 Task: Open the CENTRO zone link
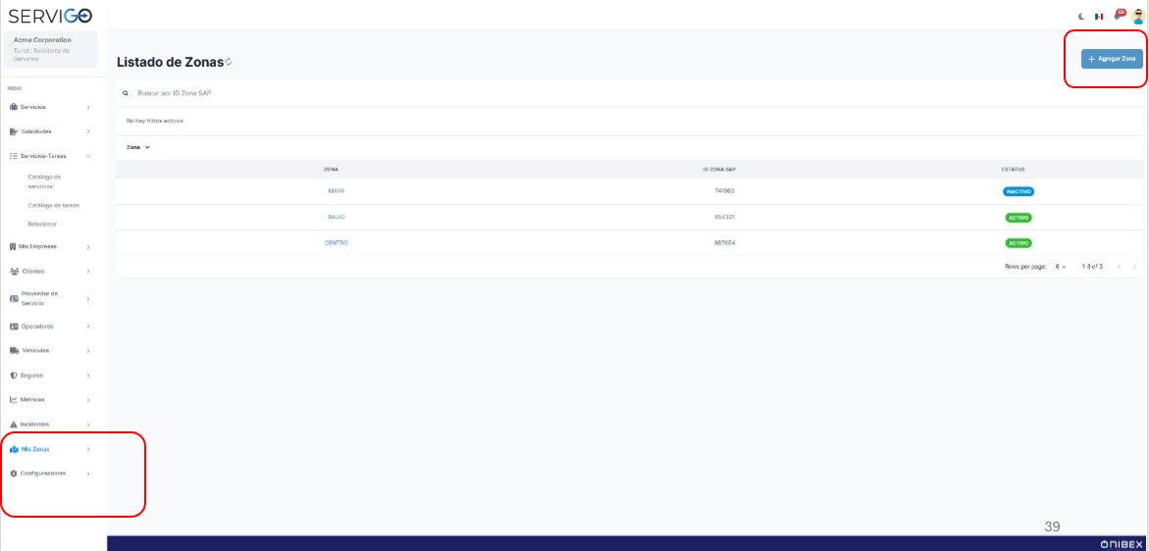pyautogui.click(x=337, y=243)
